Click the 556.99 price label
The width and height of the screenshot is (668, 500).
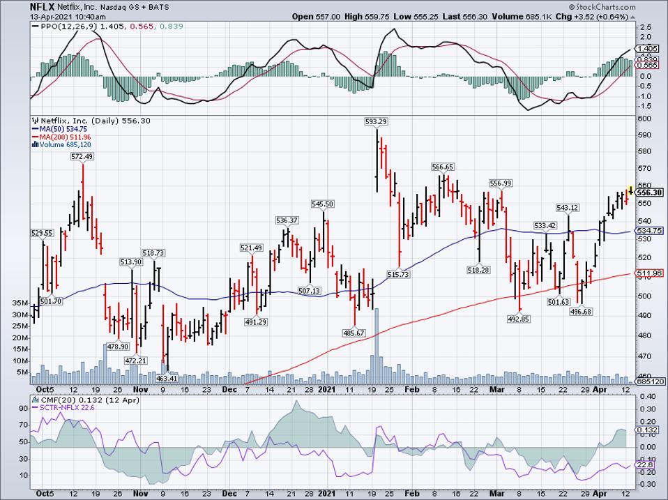click(501, 183)
